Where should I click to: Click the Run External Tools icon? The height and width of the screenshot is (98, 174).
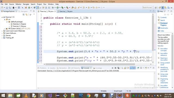(67, 7)
